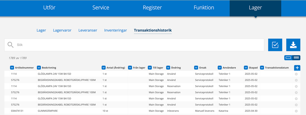Click the magnifying glass search icon

pos(10,45)
